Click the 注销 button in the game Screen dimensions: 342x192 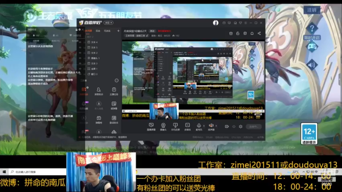coord(312,10)
